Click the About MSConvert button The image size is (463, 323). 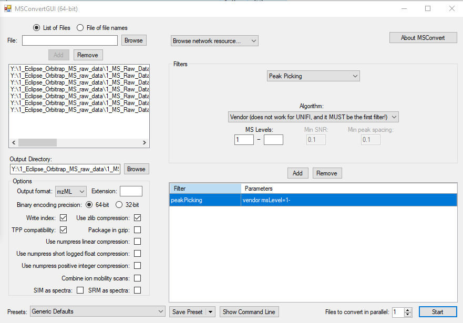[423, 37]
